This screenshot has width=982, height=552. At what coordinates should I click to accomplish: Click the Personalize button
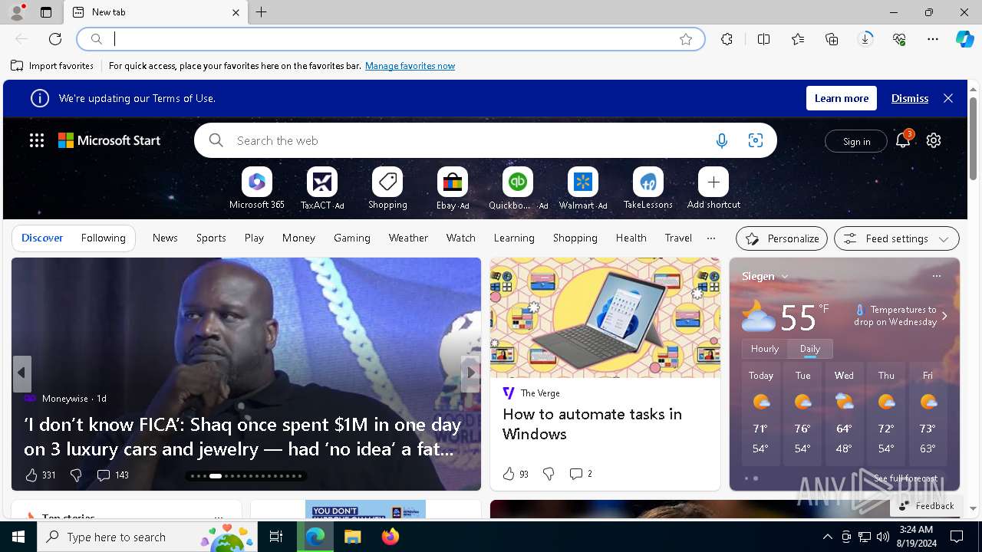[782, 238]
